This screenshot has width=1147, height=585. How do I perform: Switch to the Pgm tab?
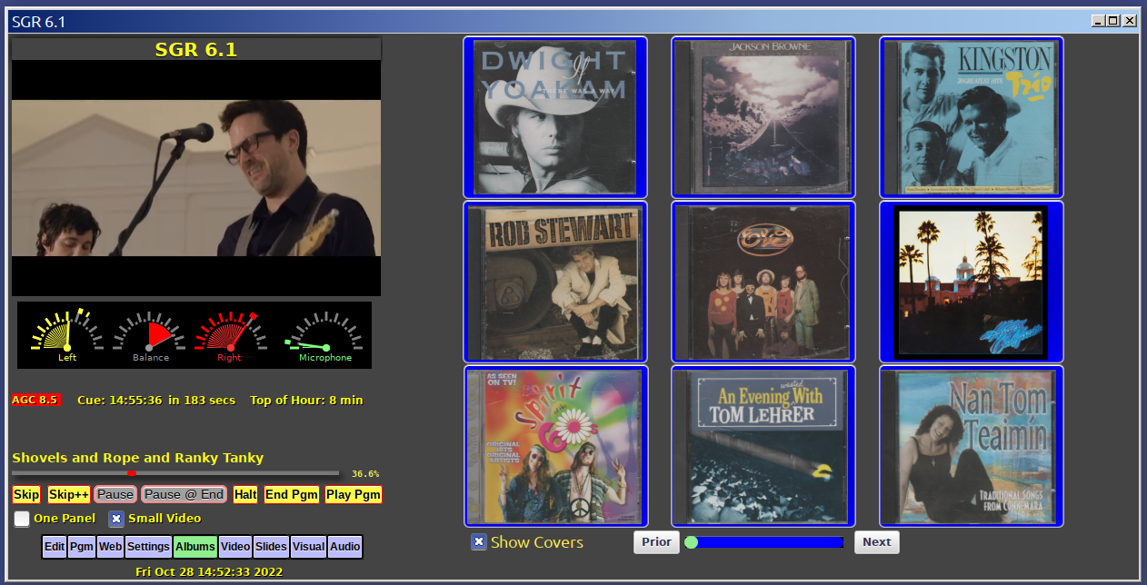pos(82,547)
